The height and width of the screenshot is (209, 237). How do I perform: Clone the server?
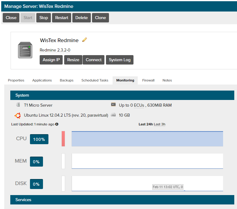[100, 18]
